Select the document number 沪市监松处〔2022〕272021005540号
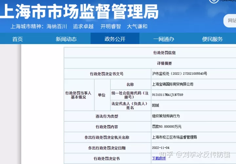 180,74
